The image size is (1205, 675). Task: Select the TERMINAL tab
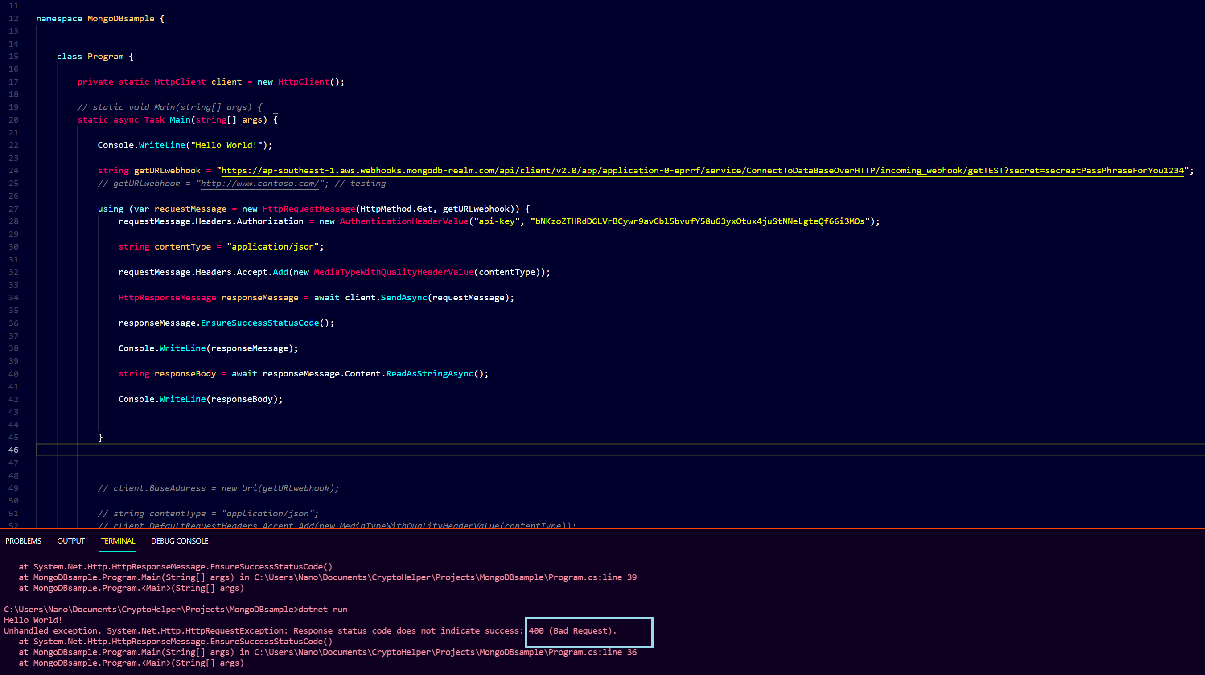(x=118, y=541)
